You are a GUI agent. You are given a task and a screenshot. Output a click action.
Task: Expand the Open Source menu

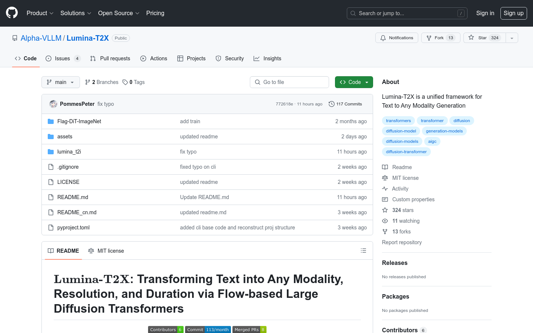[118, 13]
